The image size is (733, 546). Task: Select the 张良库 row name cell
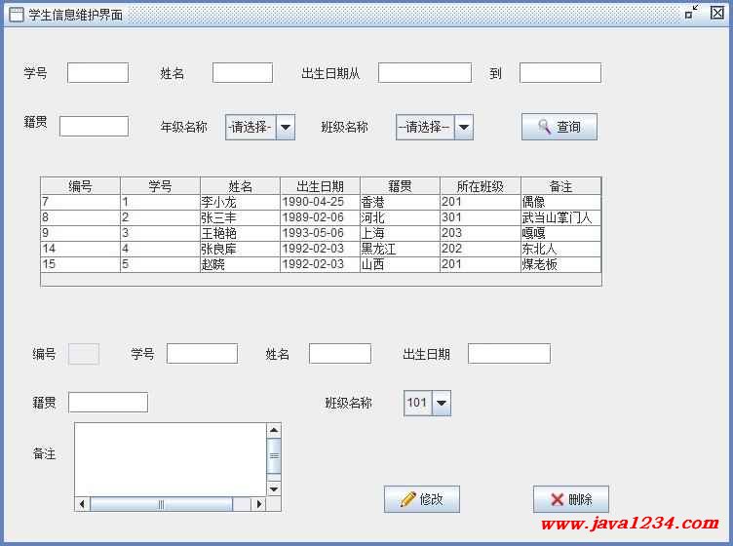[241, 249]
